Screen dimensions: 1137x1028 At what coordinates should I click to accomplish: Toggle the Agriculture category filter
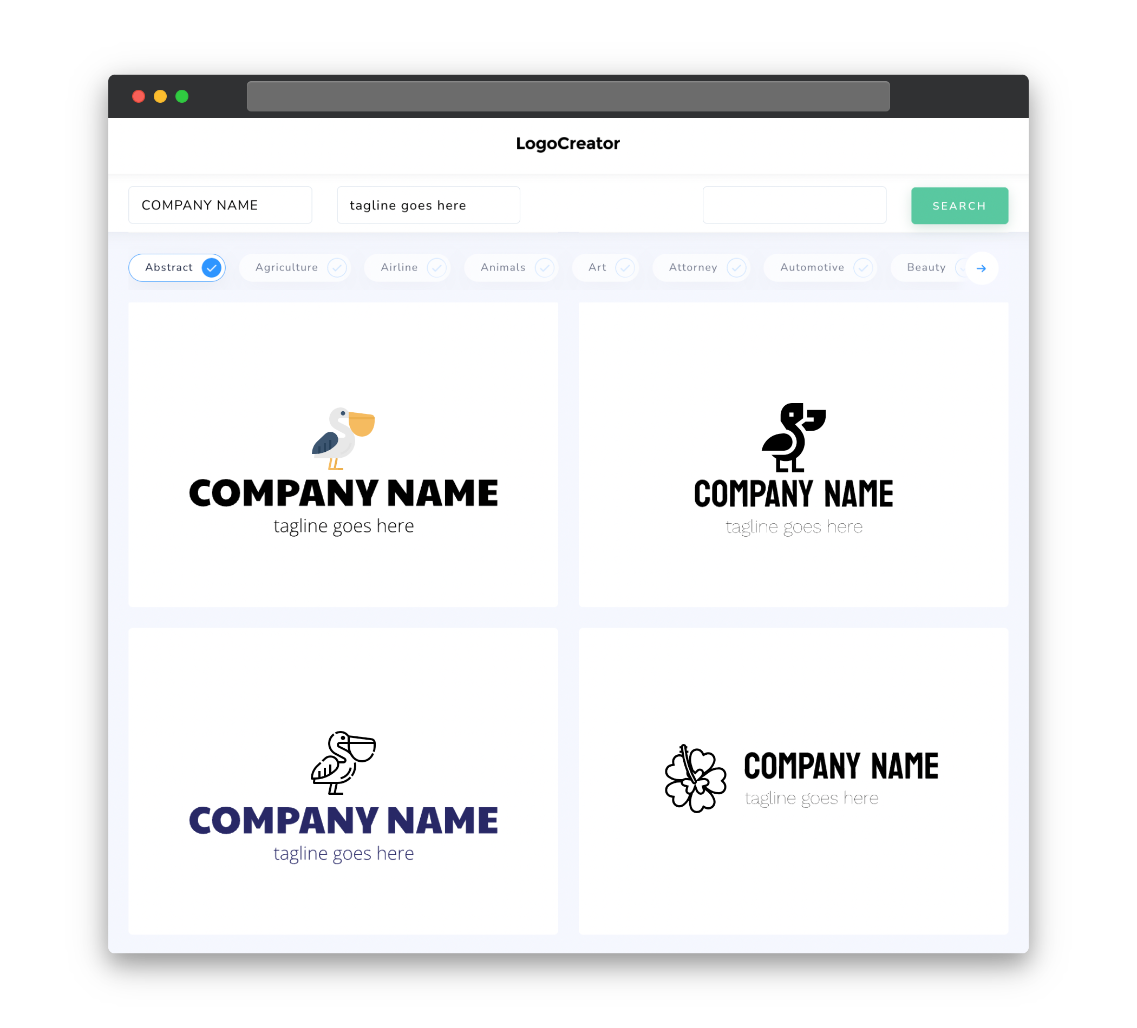pos(298,267)
